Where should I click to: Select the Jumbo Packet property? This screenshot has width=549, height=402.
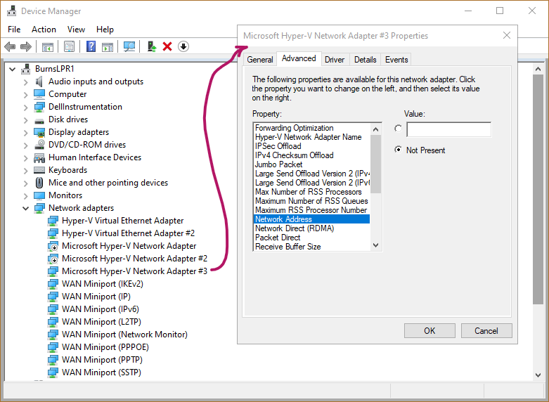tap(278, 164)
